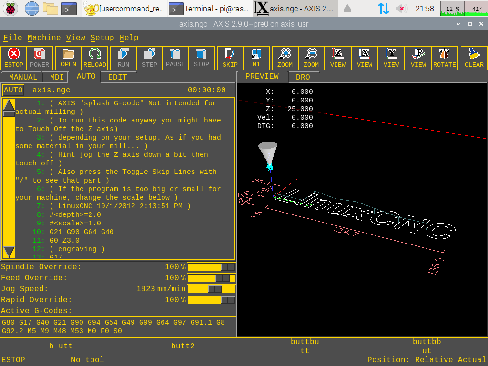This screenshot has width=488, height=366.
Task: CLEAR the live plot backplot
Action: click(x=474, y=58)
